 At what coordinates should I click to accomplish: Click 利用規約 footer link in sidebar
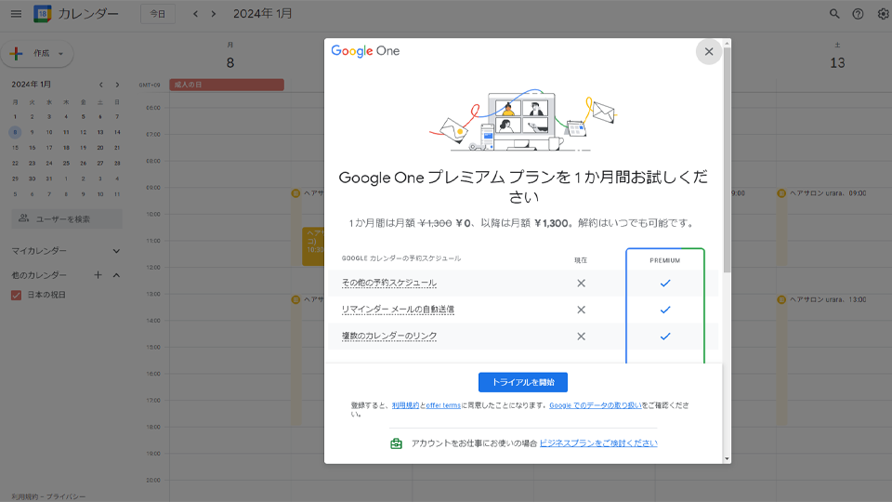tap(25, 496)
